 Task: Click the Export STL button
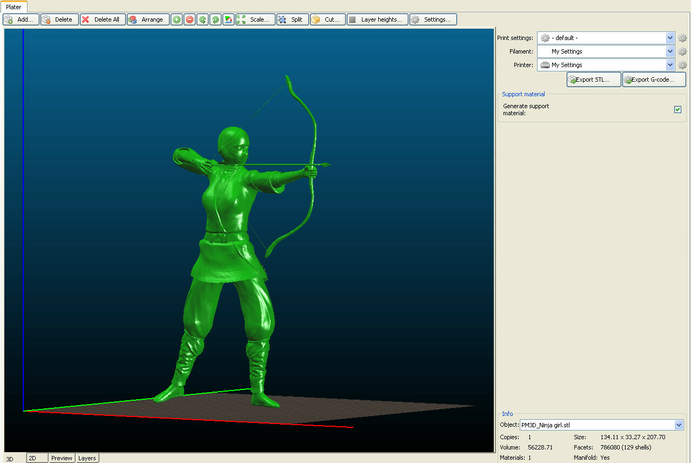[593, 79]
